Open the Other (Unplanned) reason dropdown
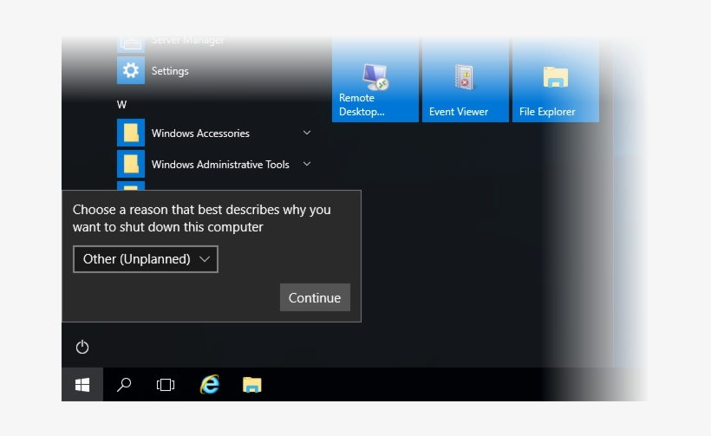 click(146, 259)
